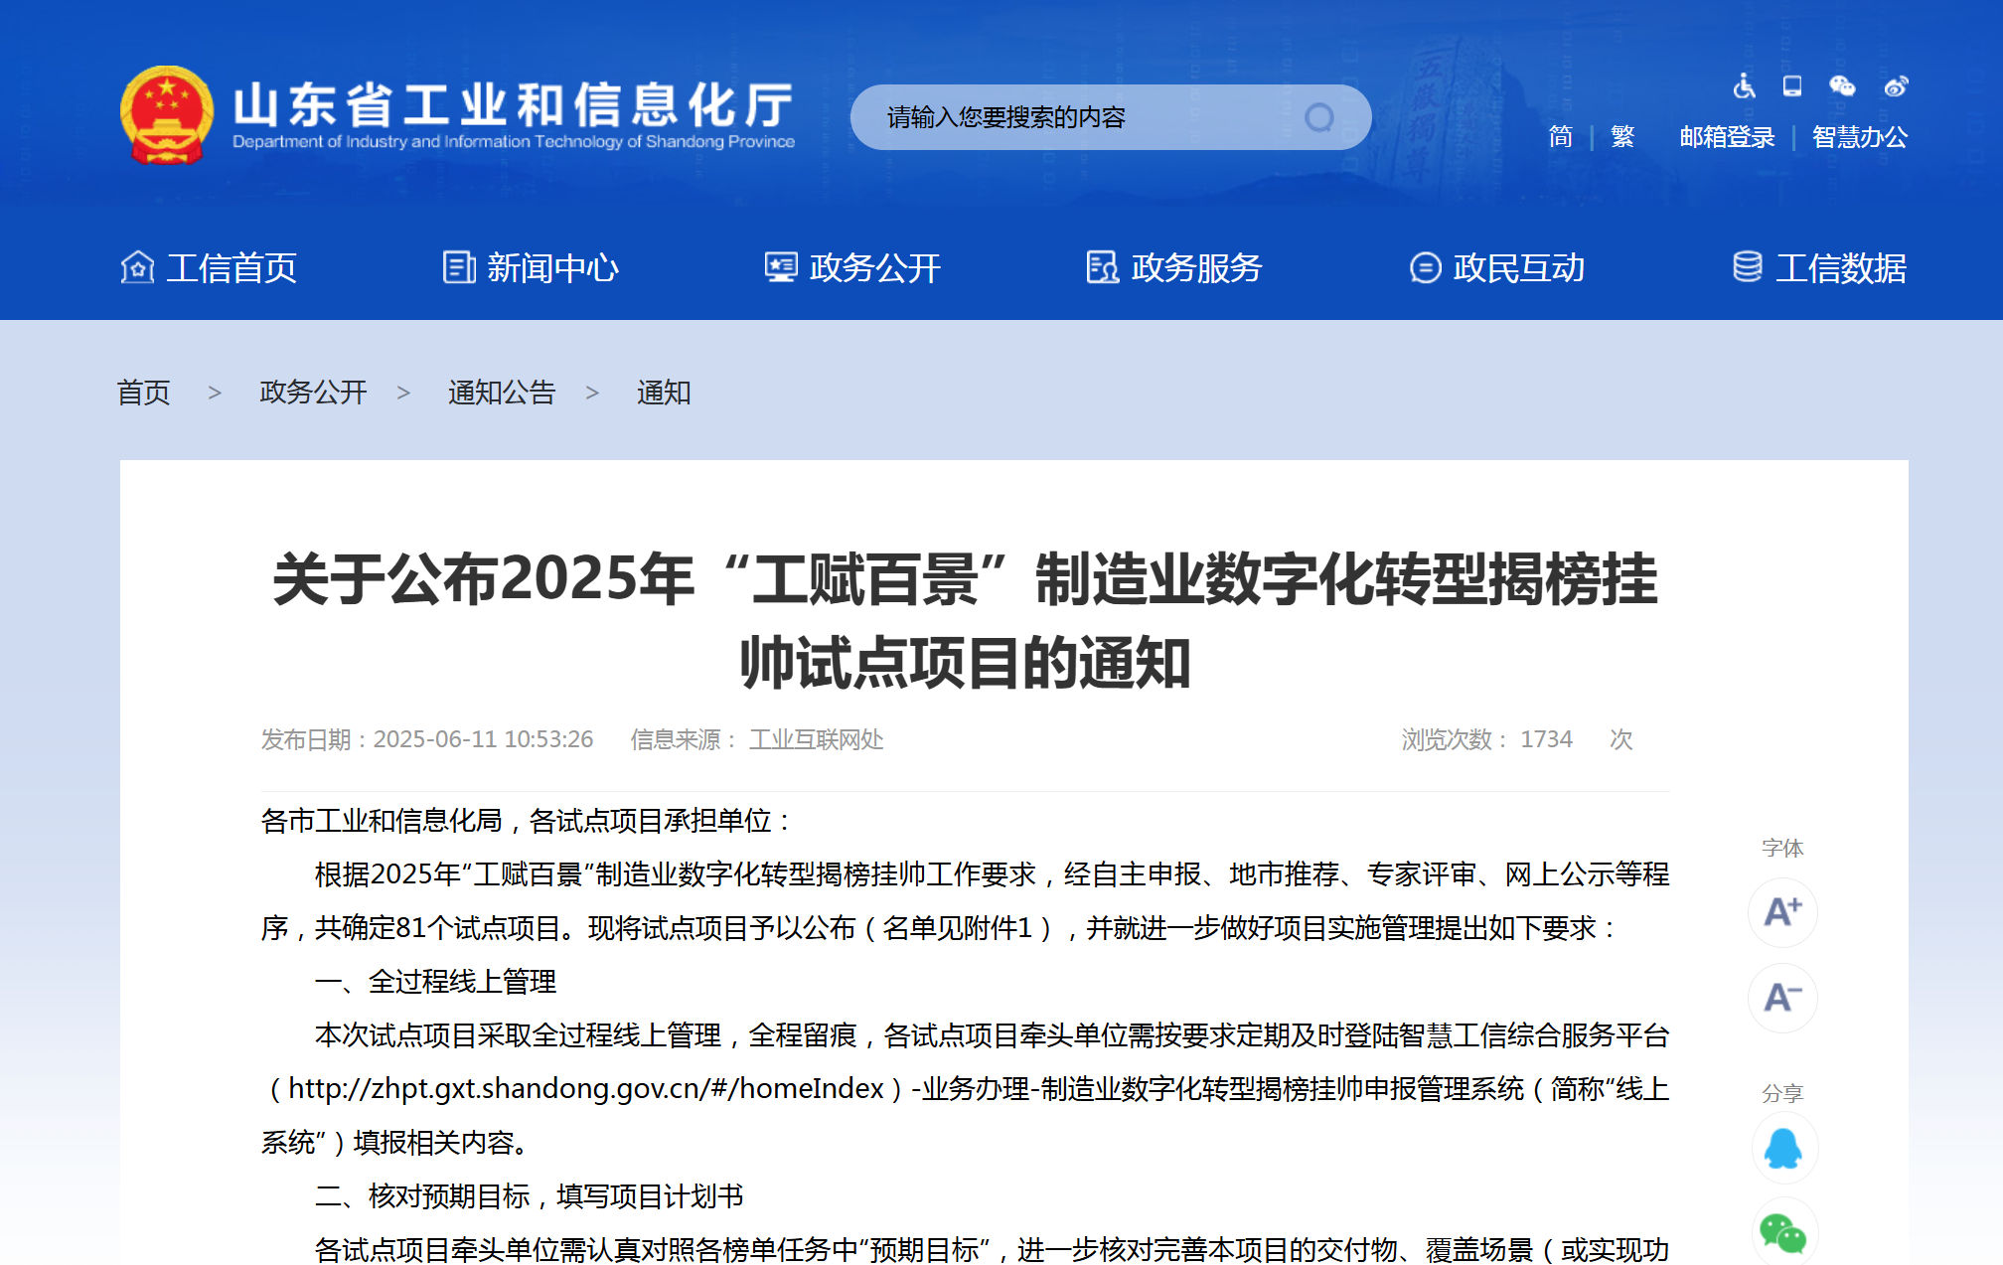Image resolution: width=2003 pixels, height=1265 pixels.
Task: Open the Weibo icon in header
Action: (x=1896, y=86)
